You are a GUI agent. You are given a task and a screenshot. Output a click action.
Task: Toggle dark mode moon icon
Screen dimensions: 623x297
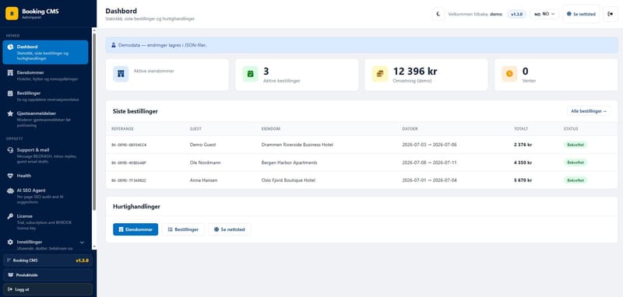tap(438, 14)
